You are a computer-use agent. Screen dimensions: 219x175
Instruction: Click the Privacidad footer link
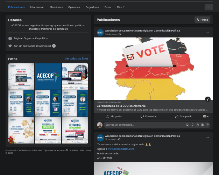point(10,150)
